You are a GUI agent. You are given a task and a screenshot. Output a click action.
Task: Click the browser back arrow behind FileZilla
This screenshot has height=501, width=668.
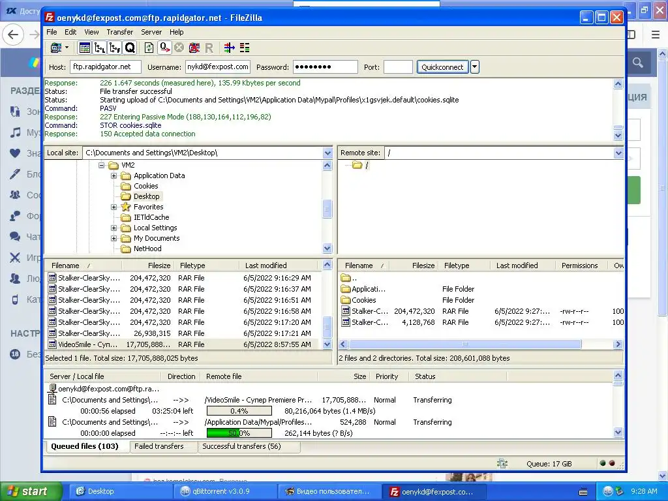point(13,35)
